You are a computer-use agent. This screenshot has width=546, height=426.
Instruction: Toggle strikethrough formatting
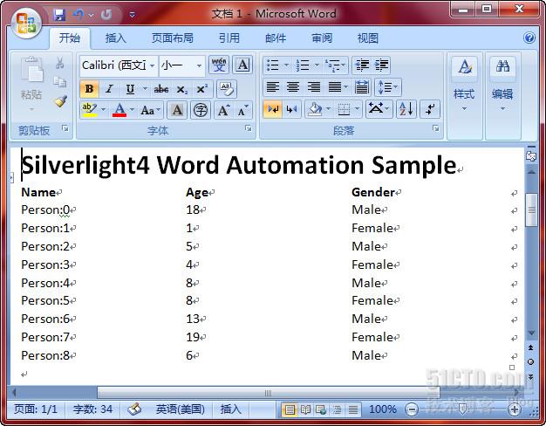(161, 89)
